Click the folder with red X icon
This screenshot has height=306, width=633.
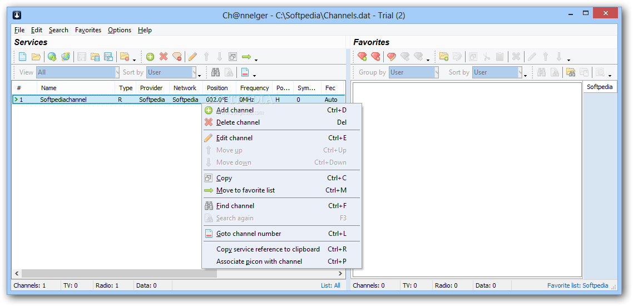(x=125, y=57)
